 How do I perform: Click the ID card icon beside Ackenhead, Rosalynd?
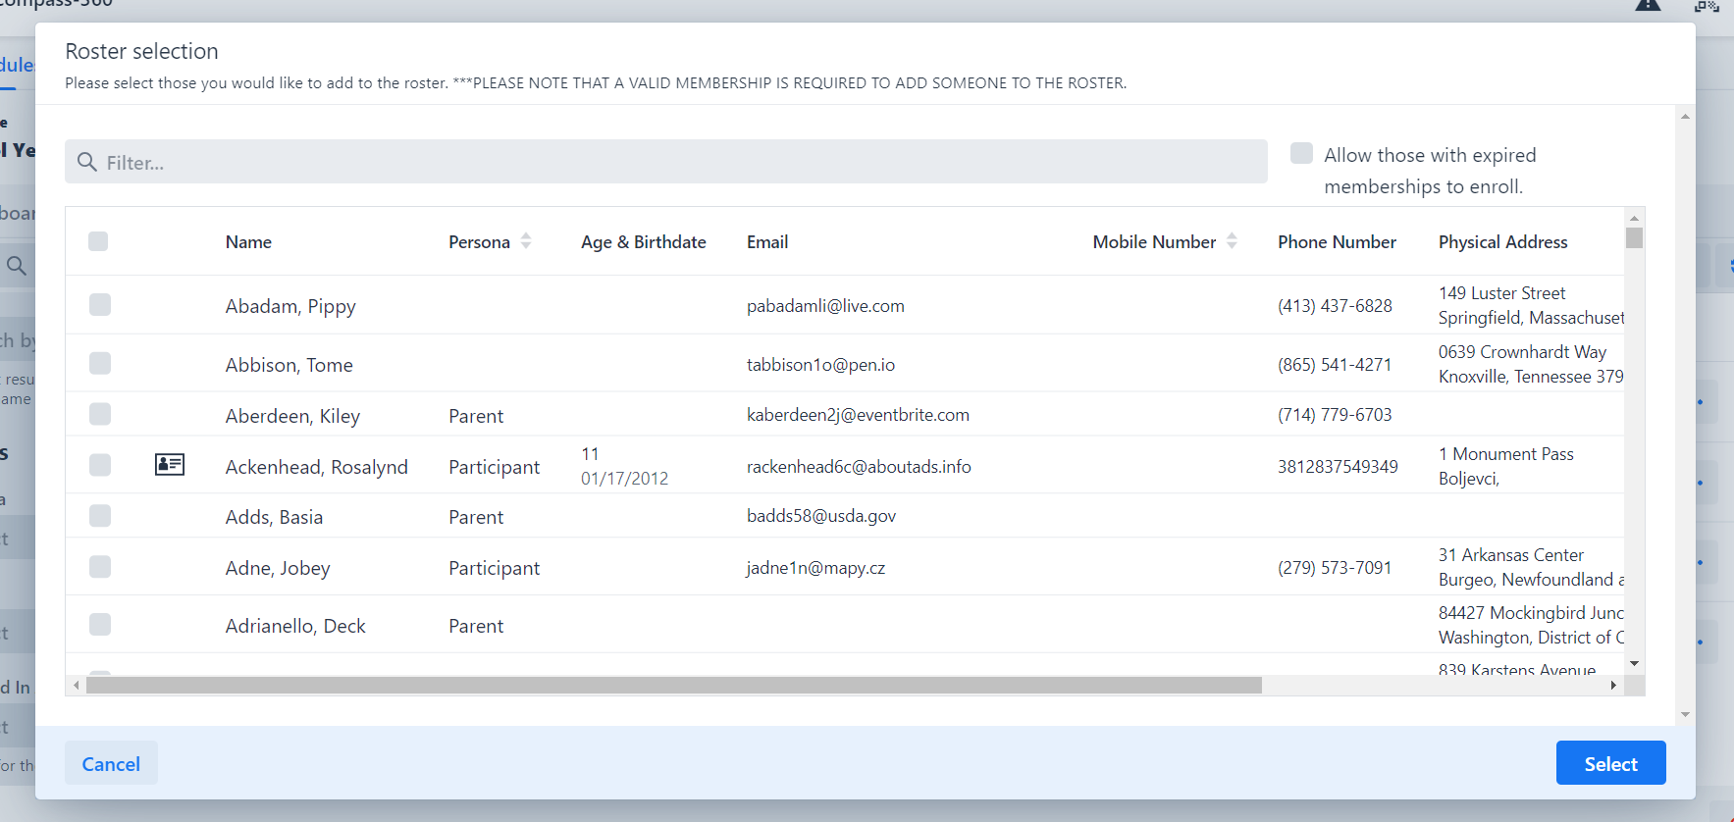click(x=170, y=465)
